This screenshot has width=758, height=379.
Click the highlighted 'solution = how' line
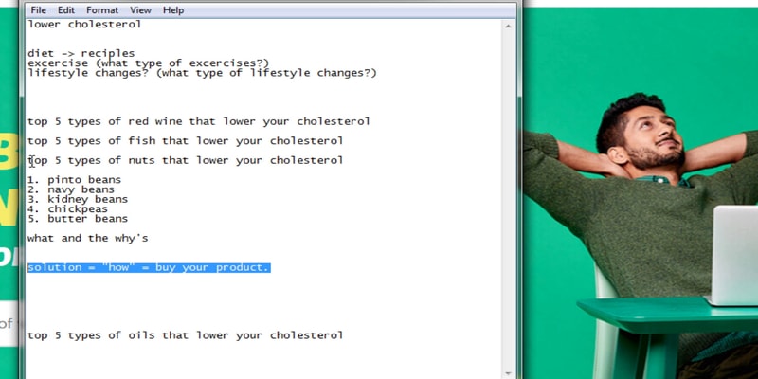pyautogui.click(x=149, y=268)
